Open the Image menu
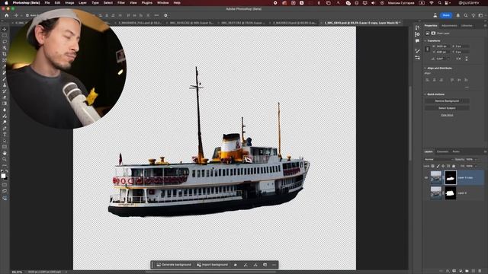The width and height of the screenshot is (488, 274). (x=69, y=3)
